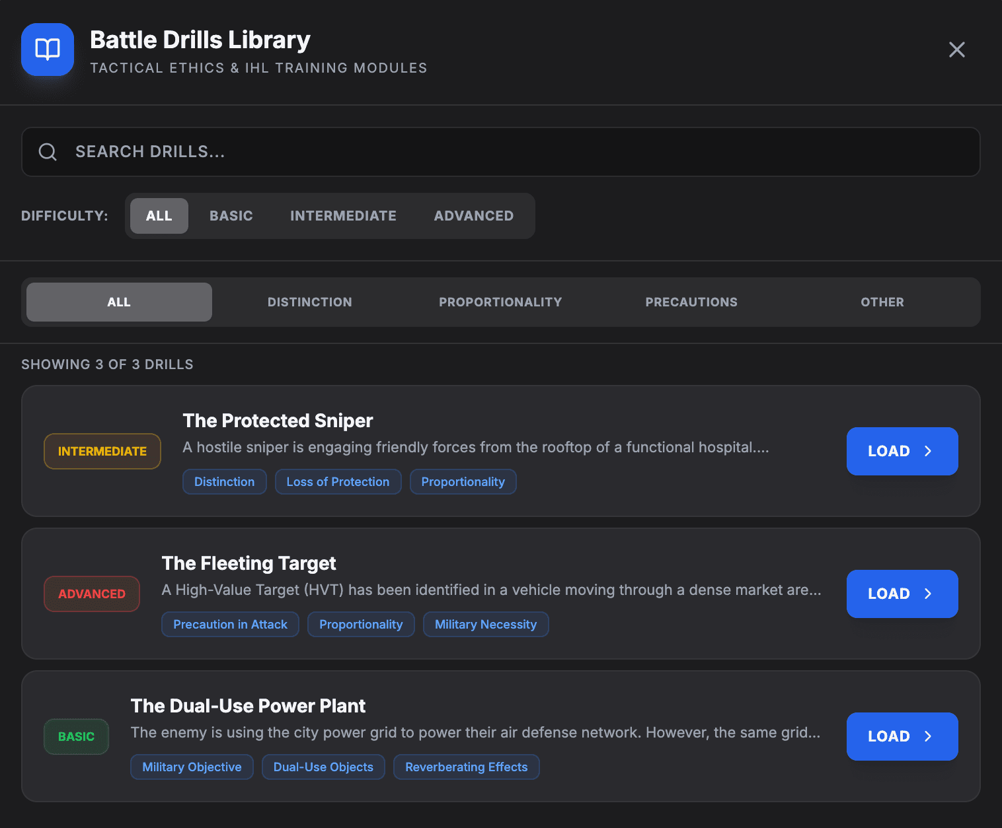Screen dimensions: 1002x828
Task: Open the OTHER category filter
Action: click(882, 302)
